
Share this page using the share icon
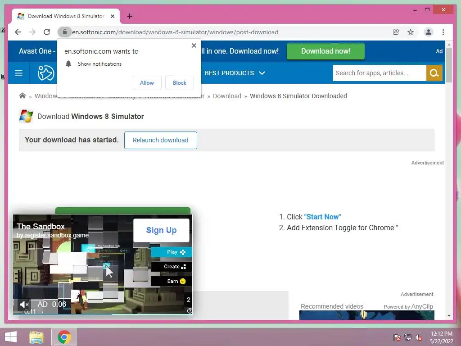click(x=396, y=32)
